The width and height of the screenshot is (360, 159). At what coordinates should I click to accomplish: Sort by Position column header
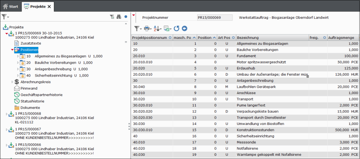click(207, 38)
